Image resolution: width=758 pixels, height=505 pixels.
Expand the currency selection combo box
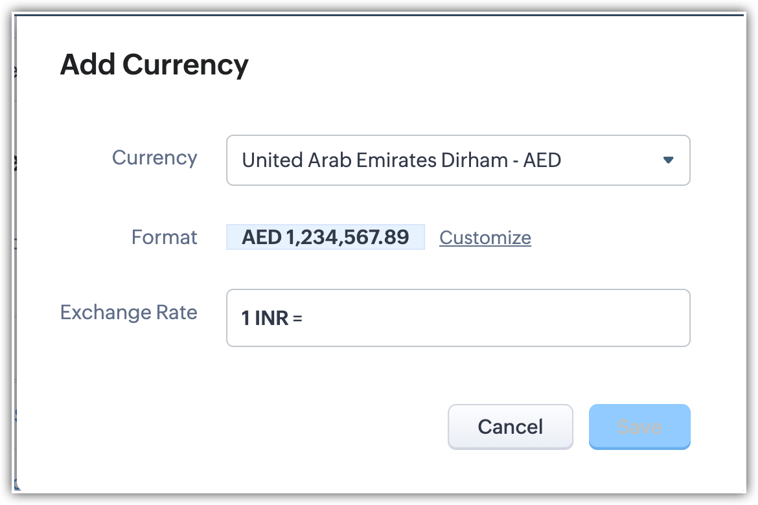[x=457, y=160]
